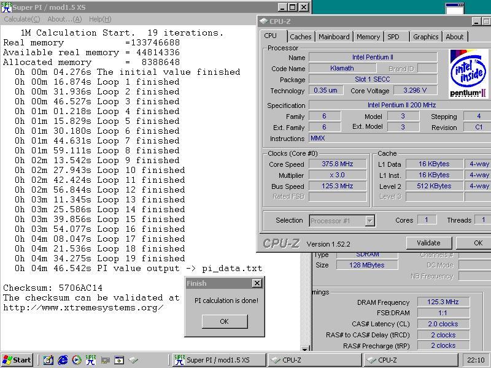
Task: Click CAS# Latency '2.0 clocks' value
Action: pos(443,324)
